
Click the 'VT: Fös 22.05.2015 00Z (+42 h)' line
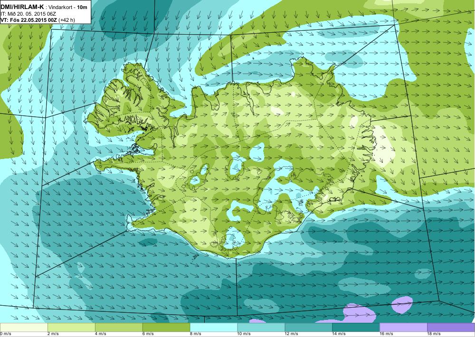38,20
